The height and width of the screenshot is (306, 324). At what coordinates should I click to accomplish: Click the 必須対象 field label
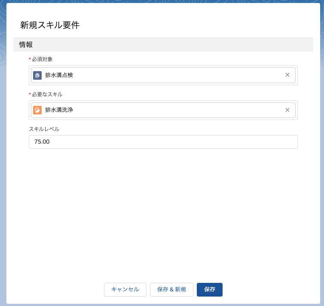point(42,59)
